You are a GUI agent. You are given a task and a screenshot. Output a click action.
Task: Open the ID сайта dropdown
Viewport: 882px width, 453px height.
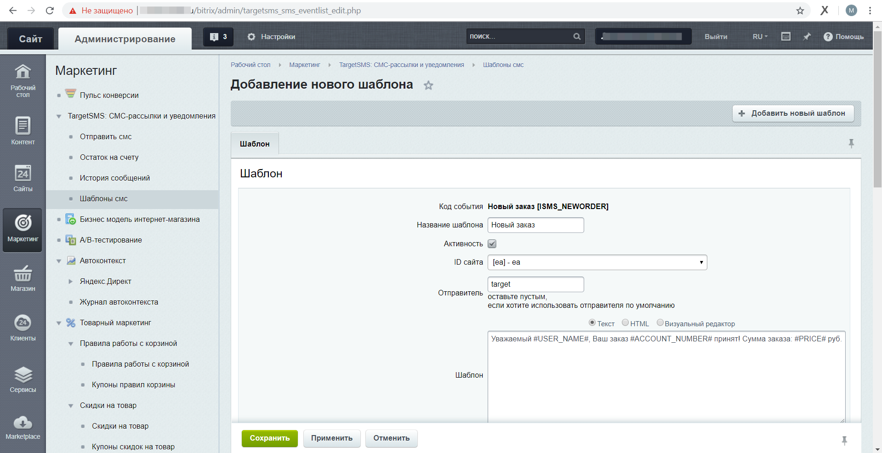(597, 262)
